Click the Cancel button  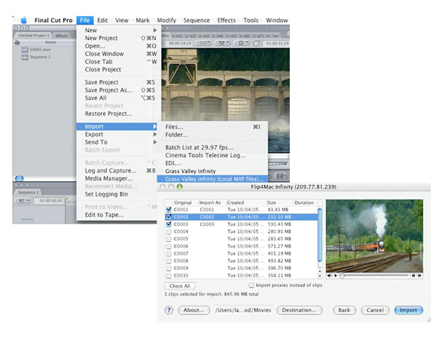coord(375,310)
